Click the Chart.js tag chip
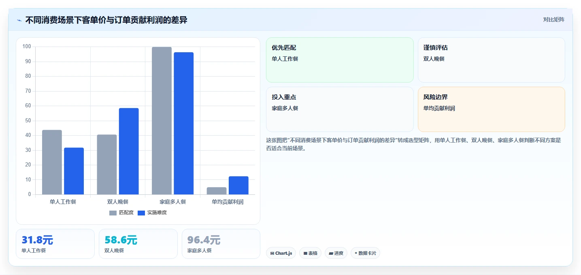This screenshot has width=581, height=275. [281, 253]
